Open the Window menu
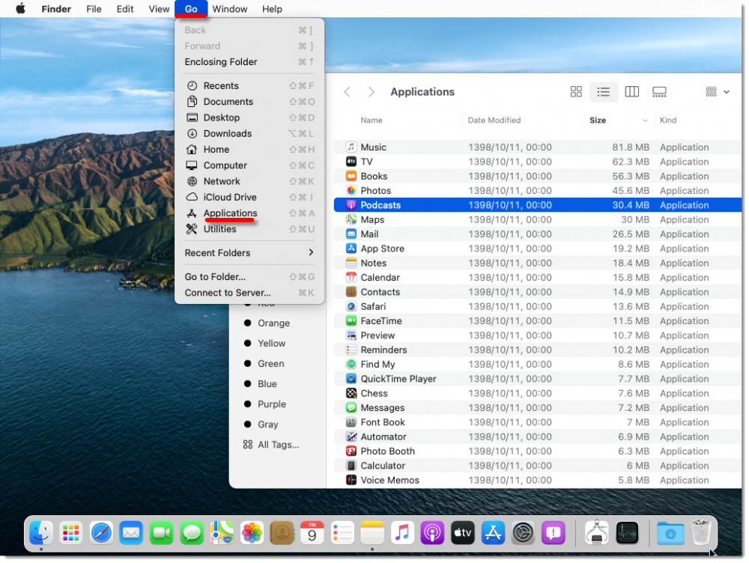Viewport: 749px width, 563px height. [230, 9]
